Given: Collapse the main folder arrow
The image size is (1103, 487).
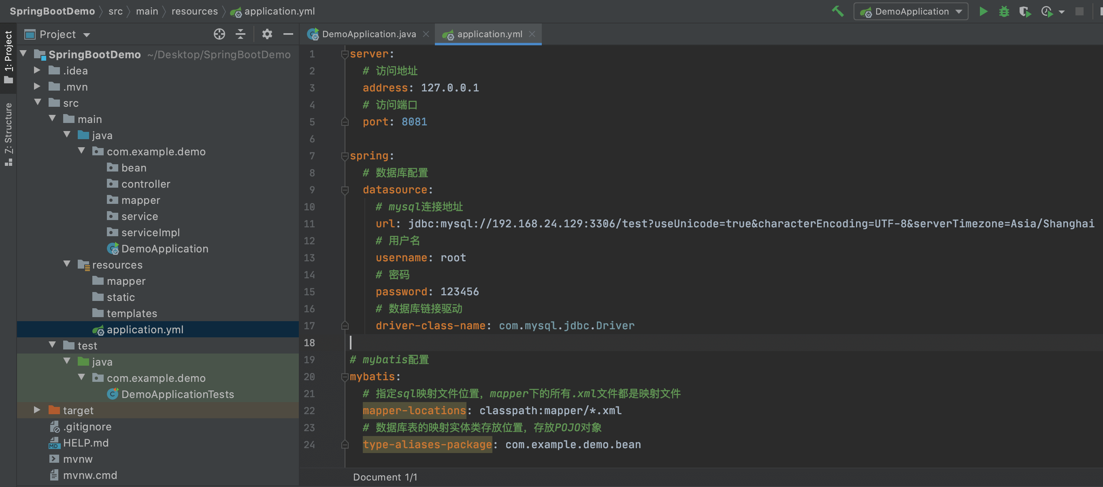Looking at the screenshot, I should [x=52, y=119].
